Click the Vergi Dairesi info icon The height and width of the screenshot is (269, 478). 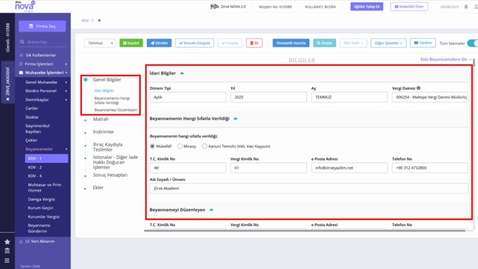tap(419, 88)
